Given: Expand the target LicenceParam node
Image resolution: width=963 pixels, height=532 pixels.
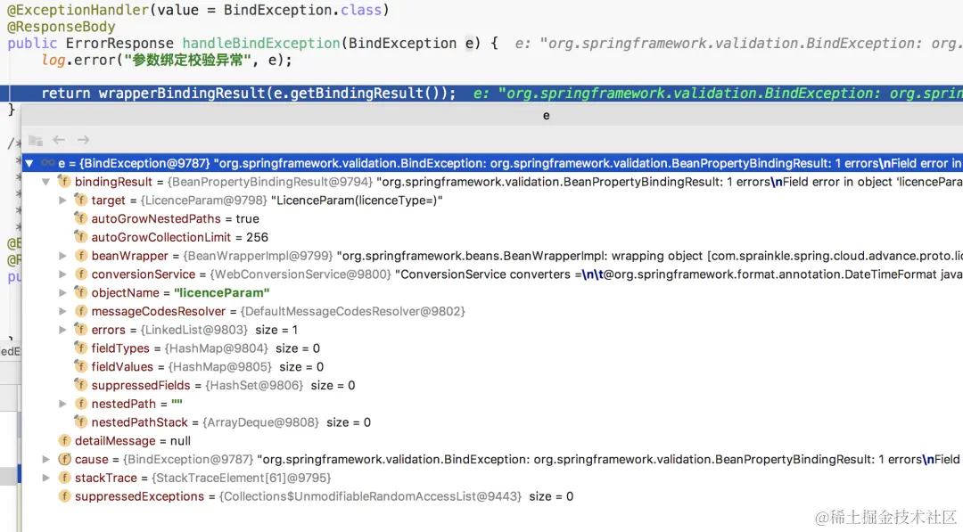Looking at the screenshot, I should pos(62,200).
